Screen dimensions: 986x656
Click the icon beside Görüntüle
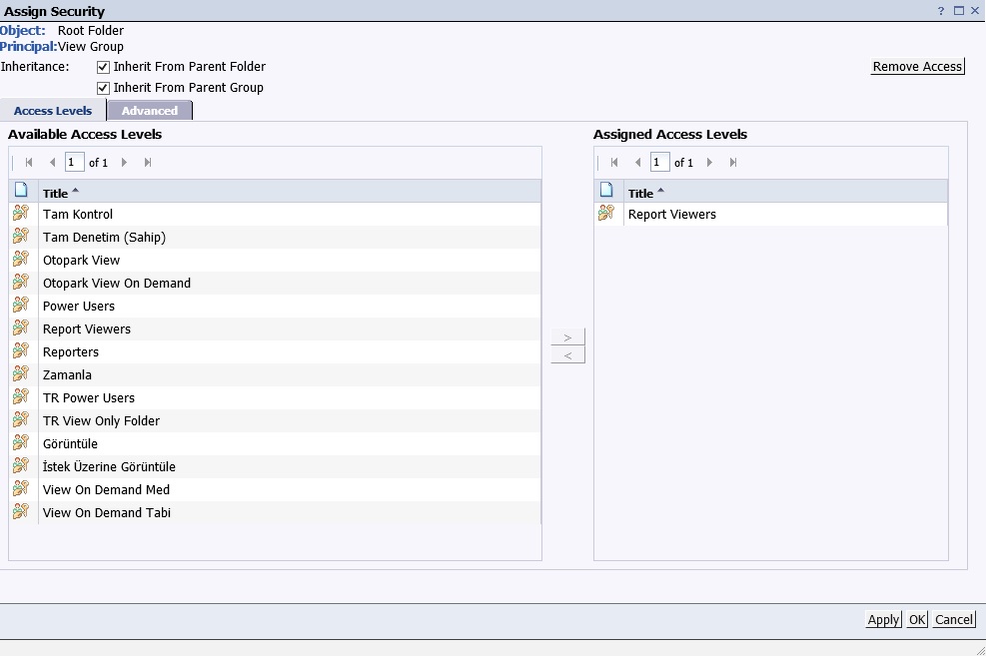21,443
